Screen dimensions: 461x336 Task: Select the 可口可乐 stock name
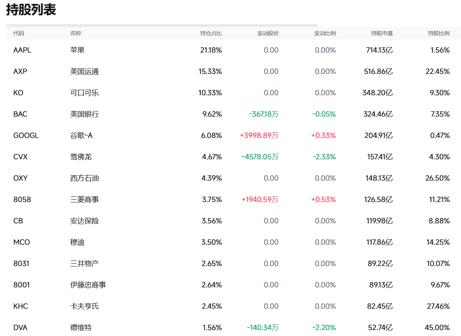84,93
